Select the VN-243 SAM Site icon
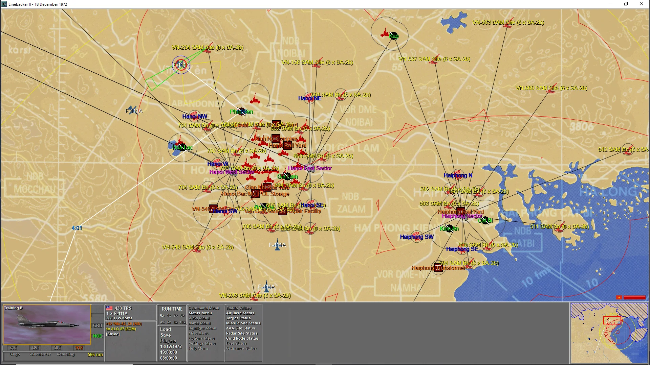The image size is (650, 365). (256, 296)
